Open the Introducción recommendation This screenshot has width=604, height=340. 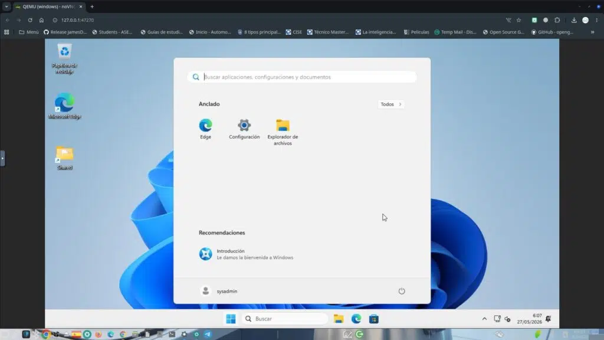click(x=246, y=254)
